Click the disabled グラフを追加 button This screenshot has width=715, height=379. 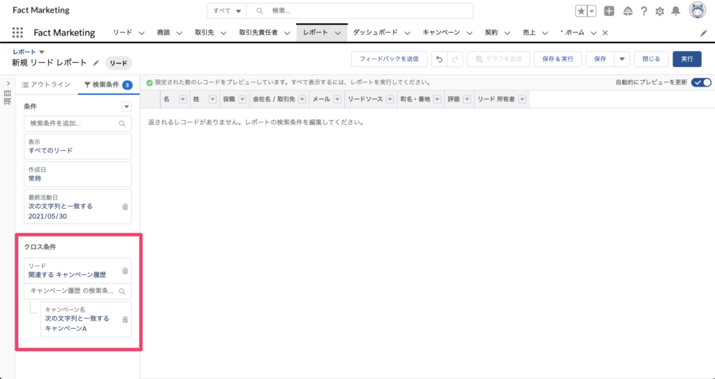(x=499, y=59)
